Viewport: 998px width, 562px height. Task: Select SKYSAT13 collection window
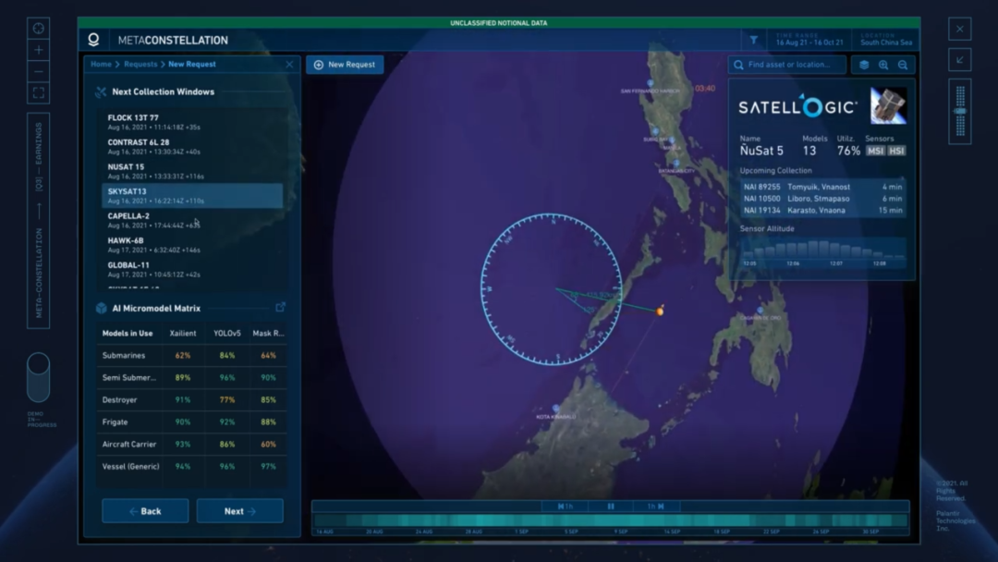192,195
